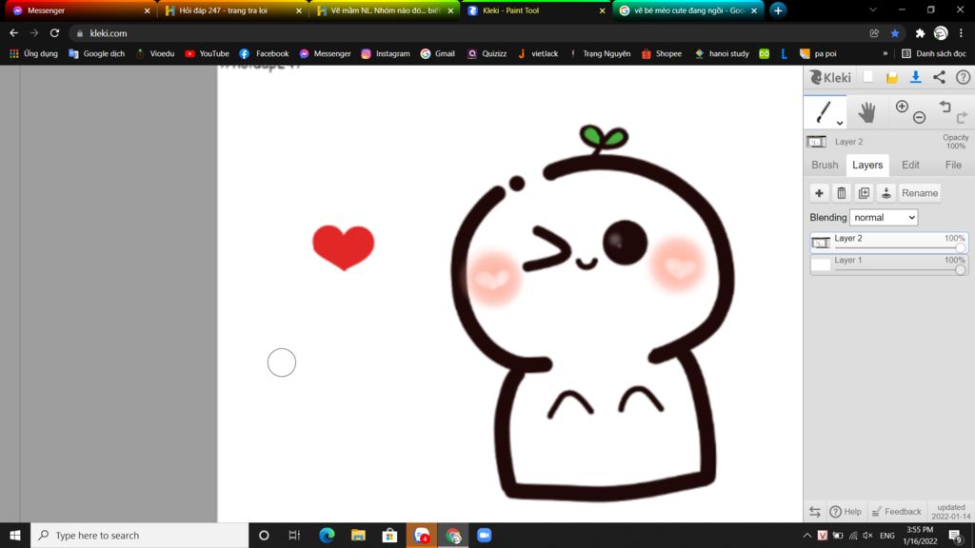Close the Kleki - Paint Tool tab

[x=602, y=10]
